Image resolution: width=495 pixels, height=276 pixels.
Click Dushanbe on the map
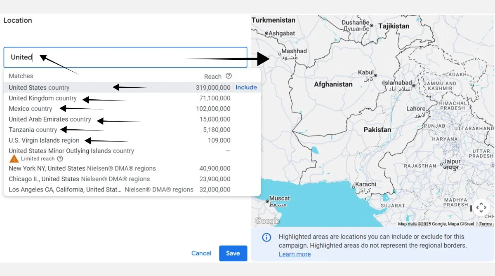356,23
